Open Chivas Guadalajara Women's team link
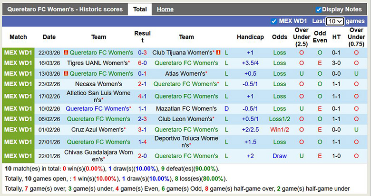 (99, 156)
